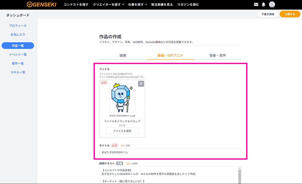Open コンテストを探す in the top menu

click(x=76, y=5)
